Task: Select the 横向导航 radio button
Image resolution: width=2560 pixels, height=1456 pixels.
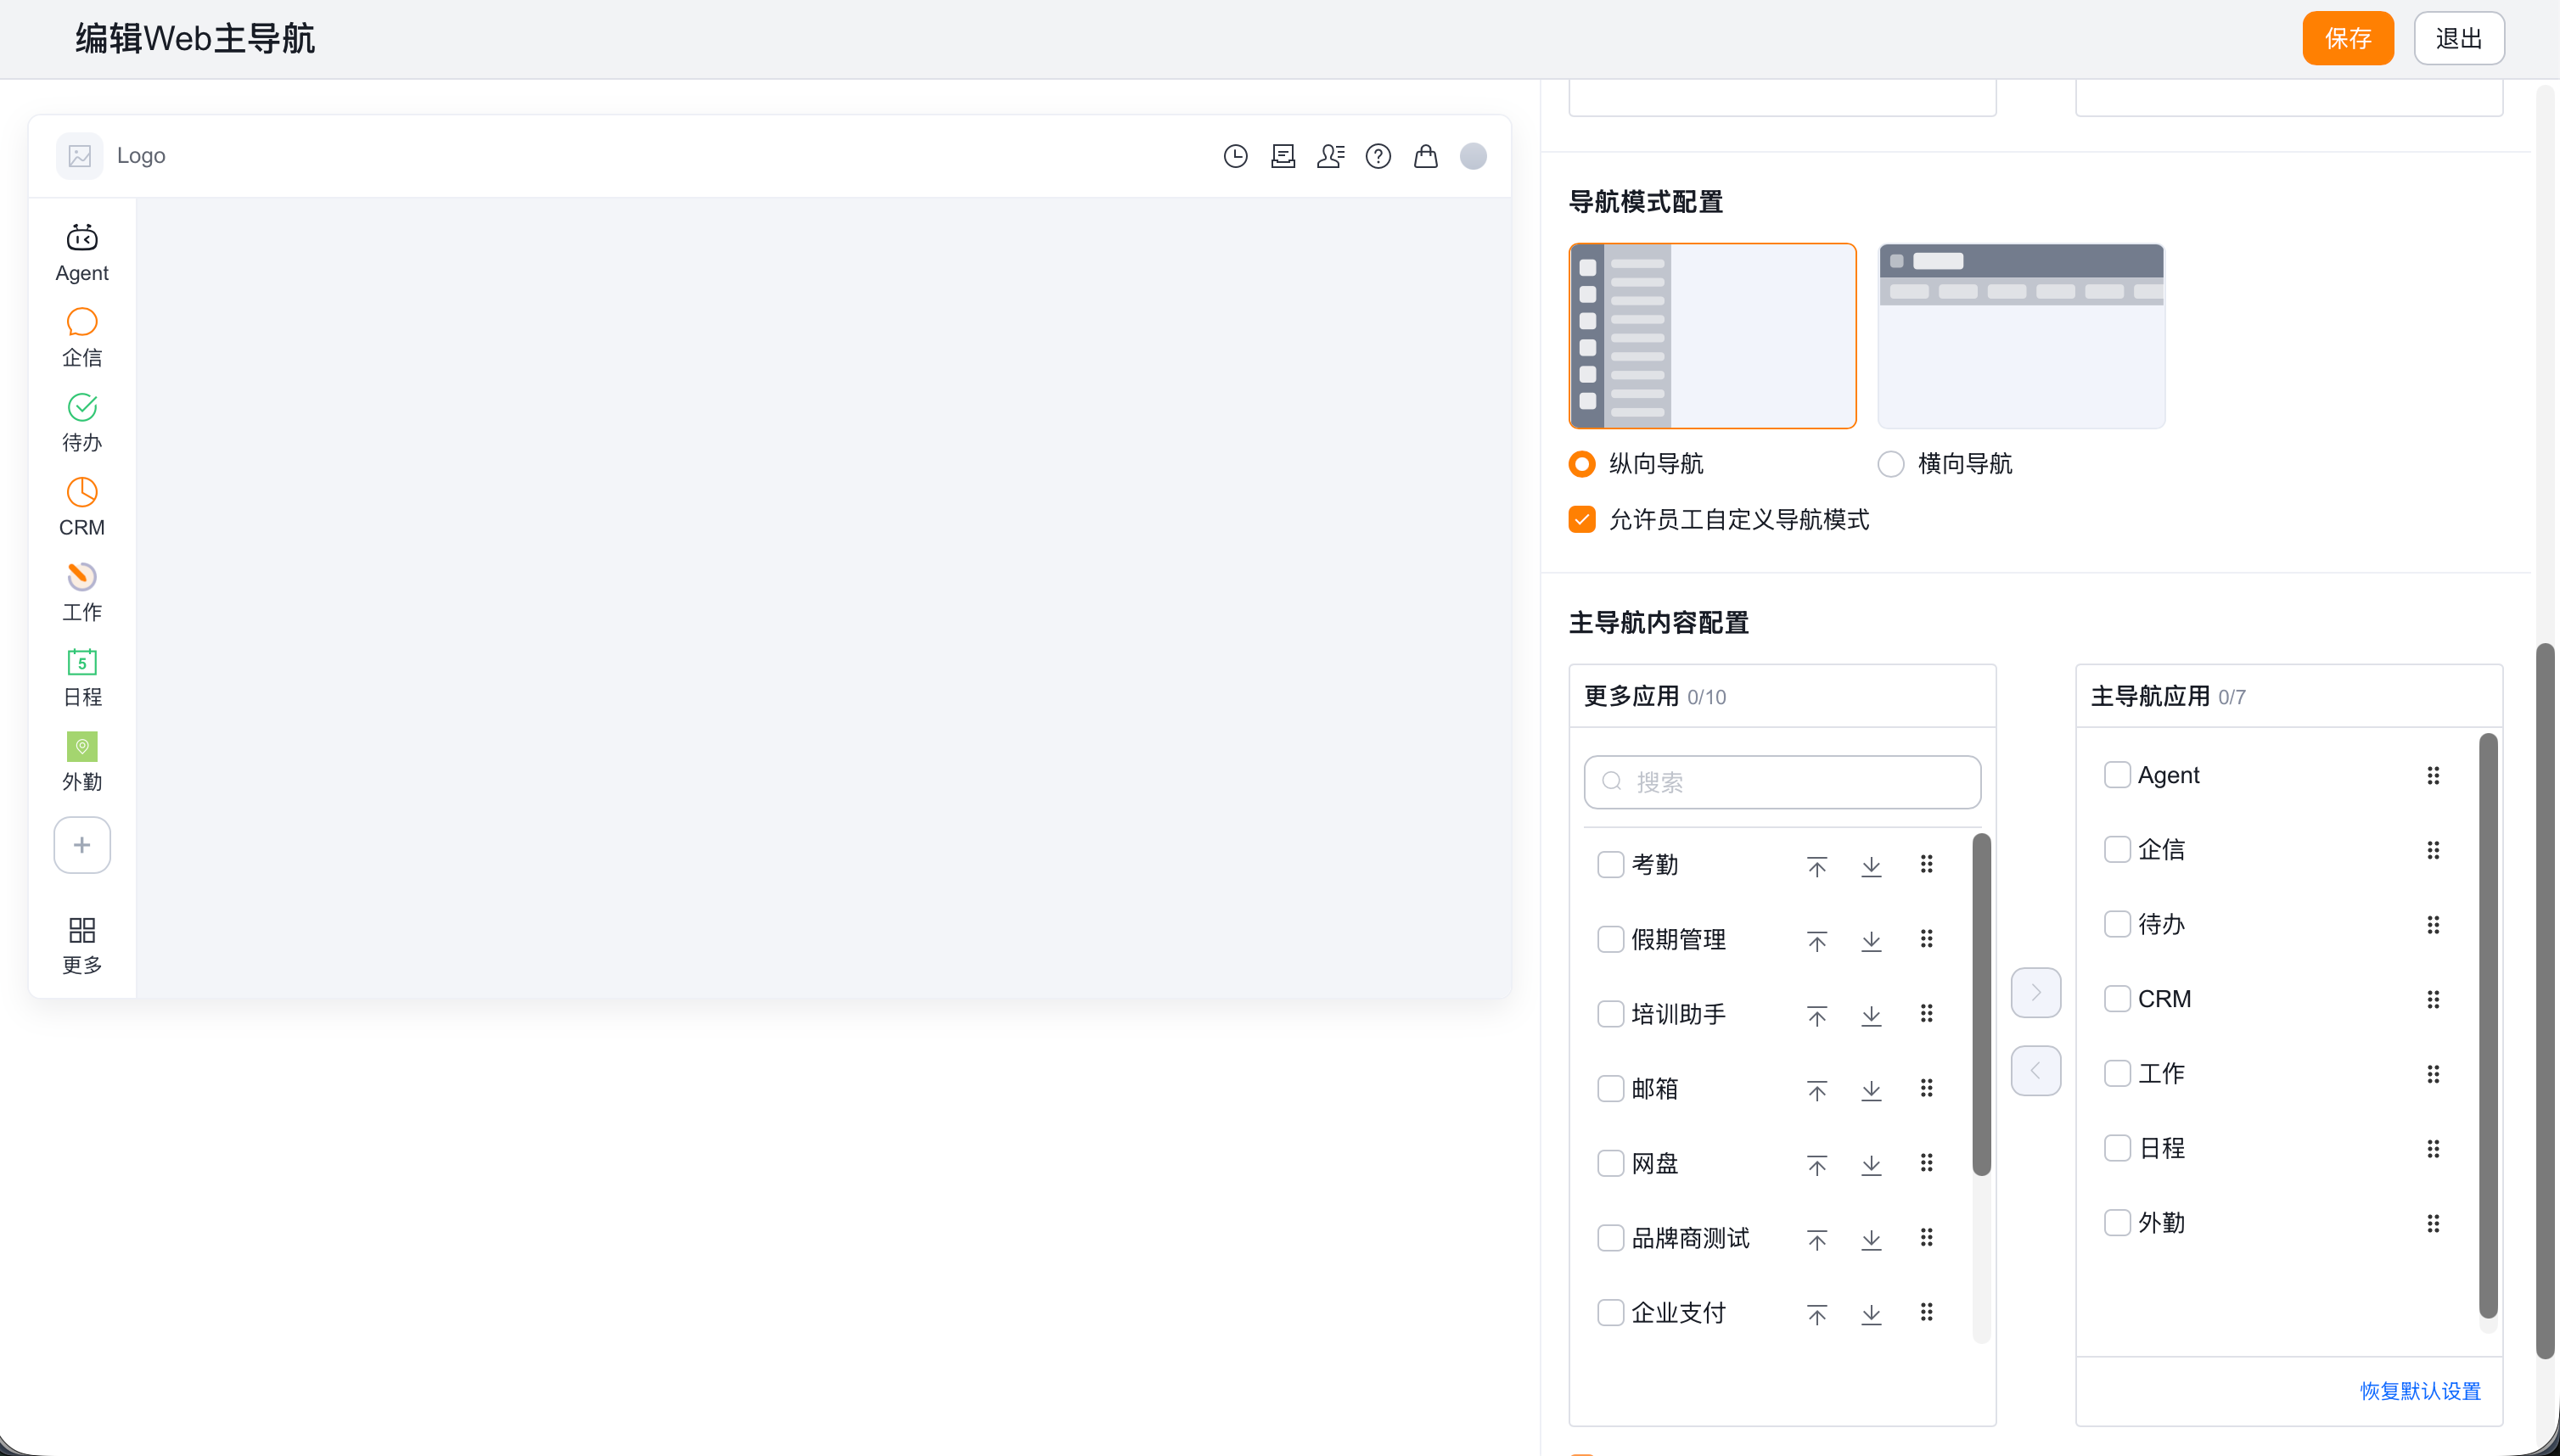Action: click(1891, 464)
